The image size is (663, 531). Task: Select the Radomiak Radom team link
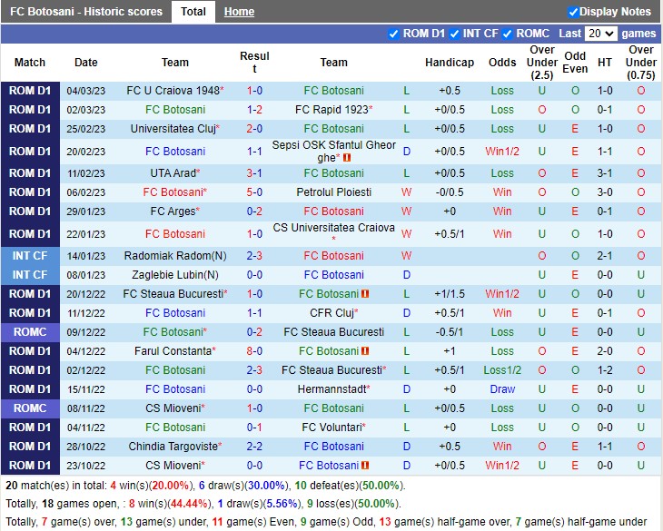(x=173, y=256)
